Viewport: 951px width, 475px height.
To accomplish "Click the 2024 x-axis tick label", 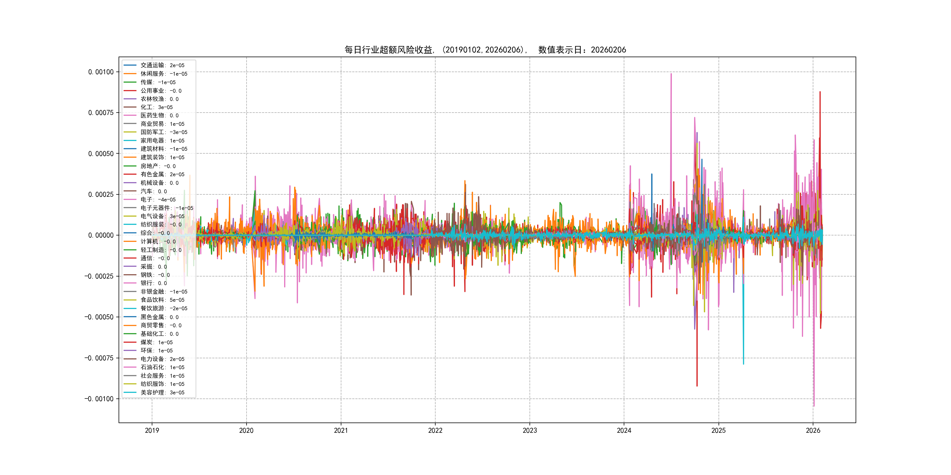I will pos(624,430).
